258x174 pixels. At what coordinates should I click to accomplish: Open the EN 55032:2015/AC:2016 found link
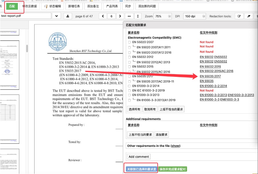click(x=217, y=71)
